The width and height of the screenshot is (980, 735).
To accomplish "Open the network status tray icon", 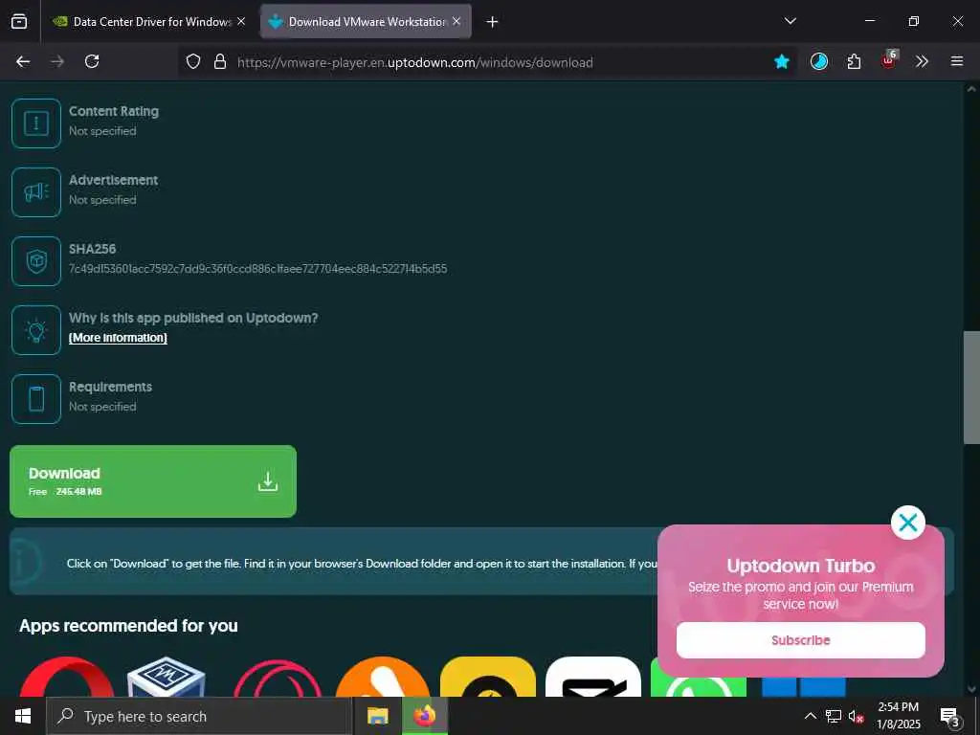I will (834, 716).
